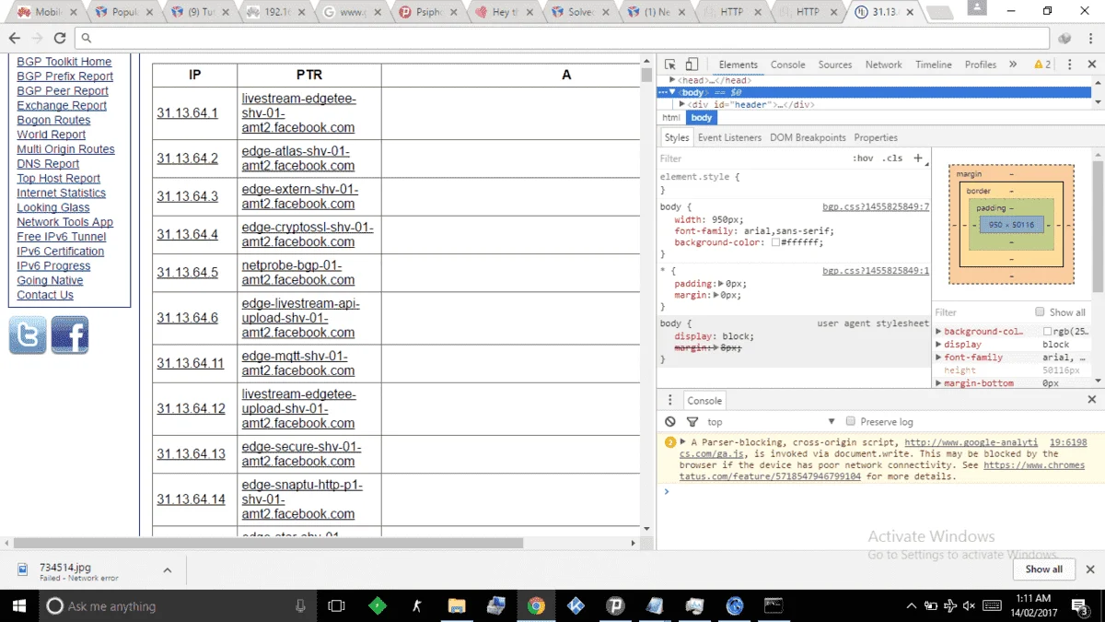Activate the DevTools inspect element picker
Image resolution: width=1105 pixels, height=622 pixels.
click(x=669, y=65)
